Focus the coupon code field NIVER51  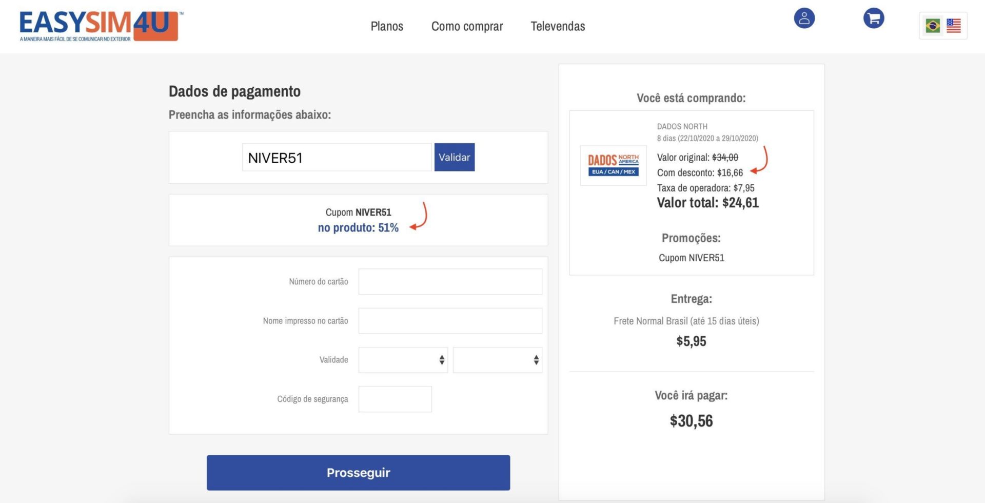337,157
